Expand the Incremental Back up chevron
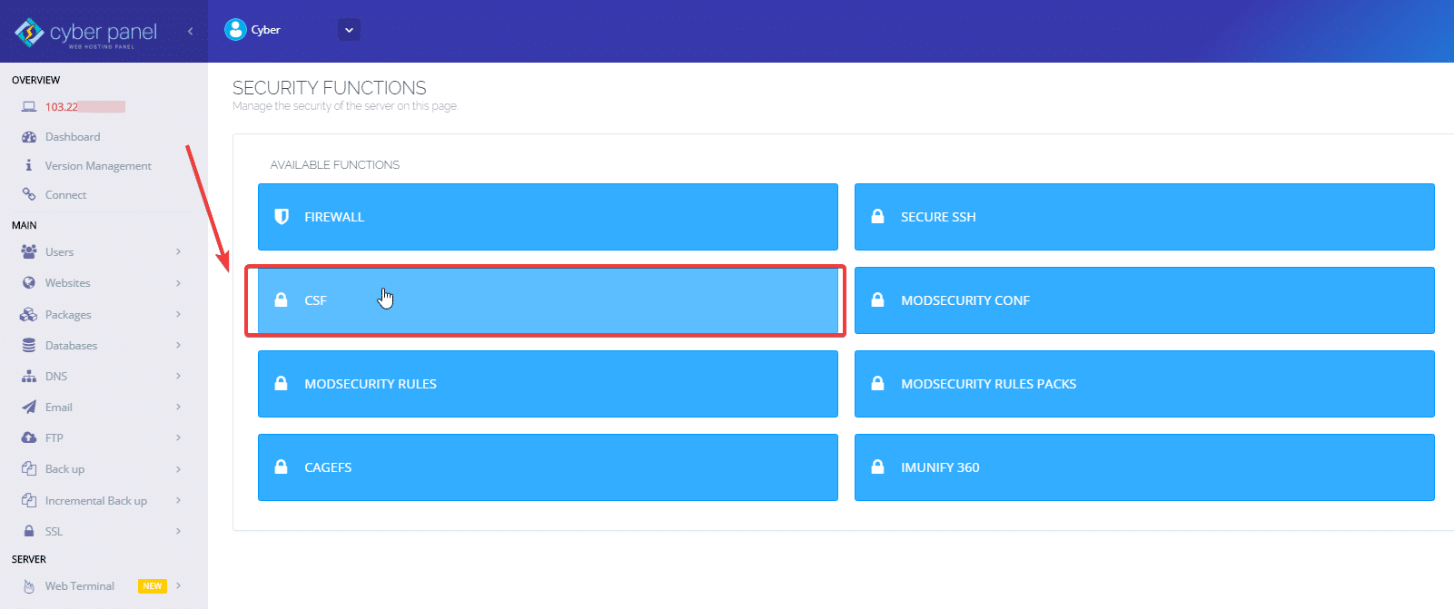 [178, 500]
